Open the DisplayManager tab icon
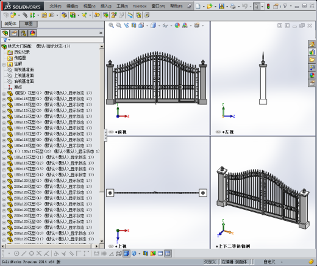This screenshot has width=317, height=266. tap(32, 33)
